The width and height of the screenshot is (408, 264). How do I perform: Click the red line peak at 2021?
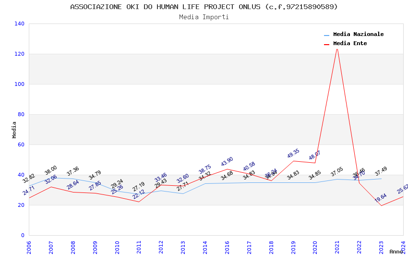[x=337, y=48]
